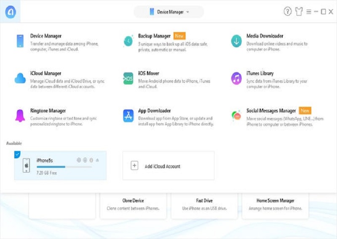Click the second small icon on iPhone5s card
337x239 pixels.
[85, 160]
